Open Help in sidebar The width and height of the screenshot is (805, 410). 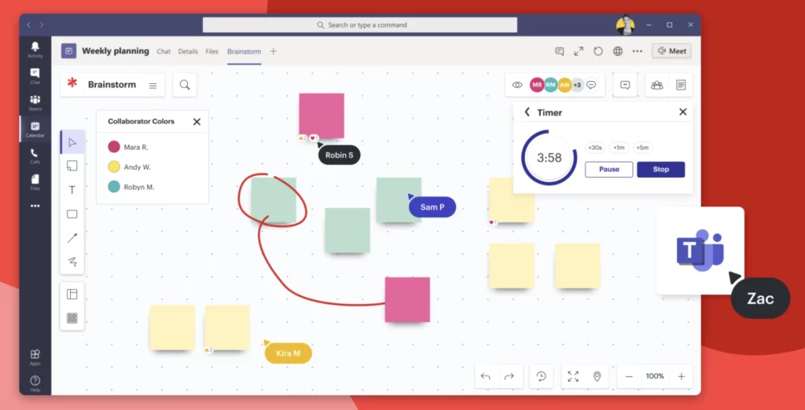[x=35, y=383]
